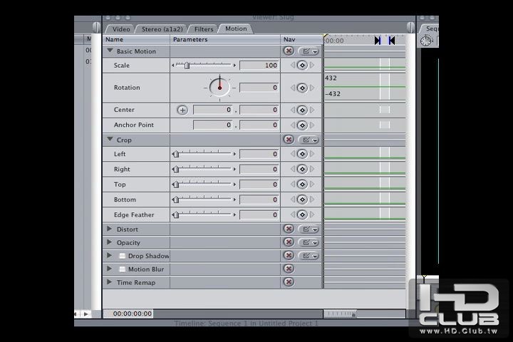This screenshot has width=513, height=342.
Task: Collapse the Crop section
Action: tap(110, 140)
